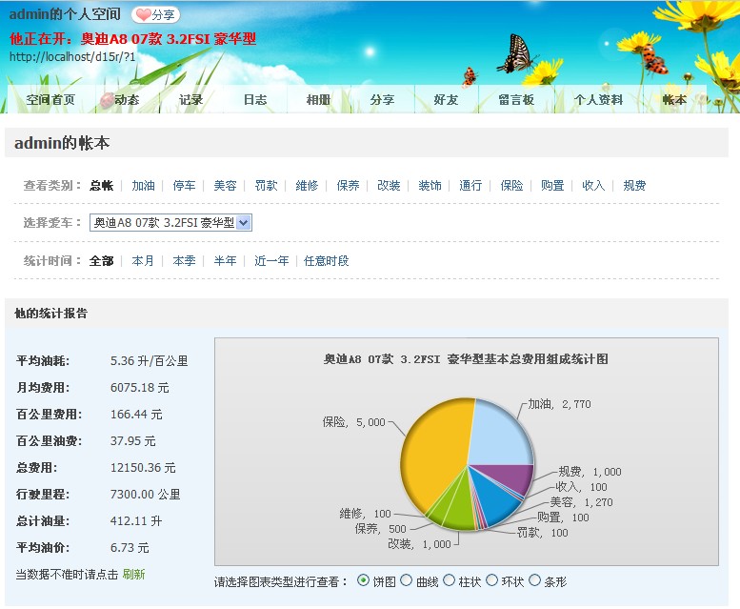This screenshot has height=609, width=740.
Task: Click the purple 规费 pie slice
Action: tap(512, 477)
